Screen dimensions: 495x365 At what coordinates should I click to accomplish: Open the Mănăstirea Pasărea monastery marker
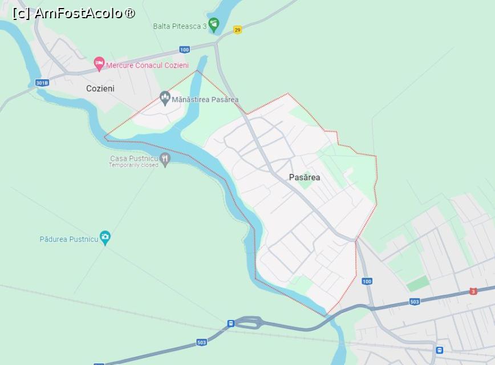pos(164,99)
